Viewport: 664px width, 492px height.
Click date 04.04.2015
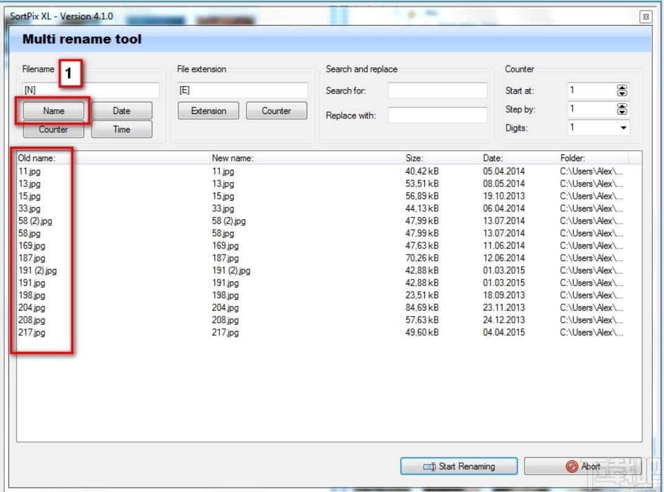tap(504, 332)
